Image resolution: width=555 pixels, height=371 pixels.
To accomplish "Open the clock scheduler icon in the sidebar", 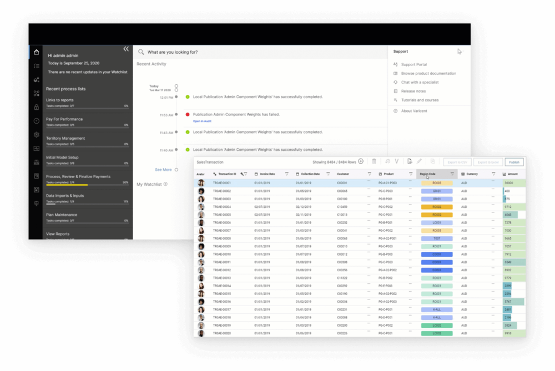I will [x=37, y=121].
